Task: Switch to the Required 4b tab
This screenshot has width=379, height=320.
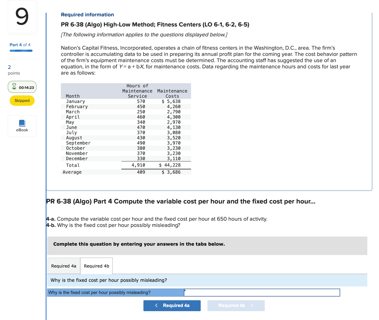Action: [96, 266]
